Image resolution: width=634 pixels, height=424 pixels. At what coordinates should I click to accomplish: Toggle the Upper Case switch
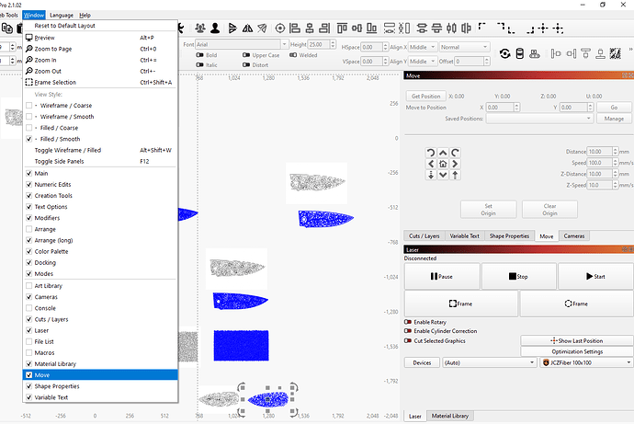tap(246, 55)
